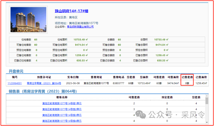Open company link 青岛硕新园置业有限公司
The height and width of the screenshot is (126, 214).
[80, 27]
